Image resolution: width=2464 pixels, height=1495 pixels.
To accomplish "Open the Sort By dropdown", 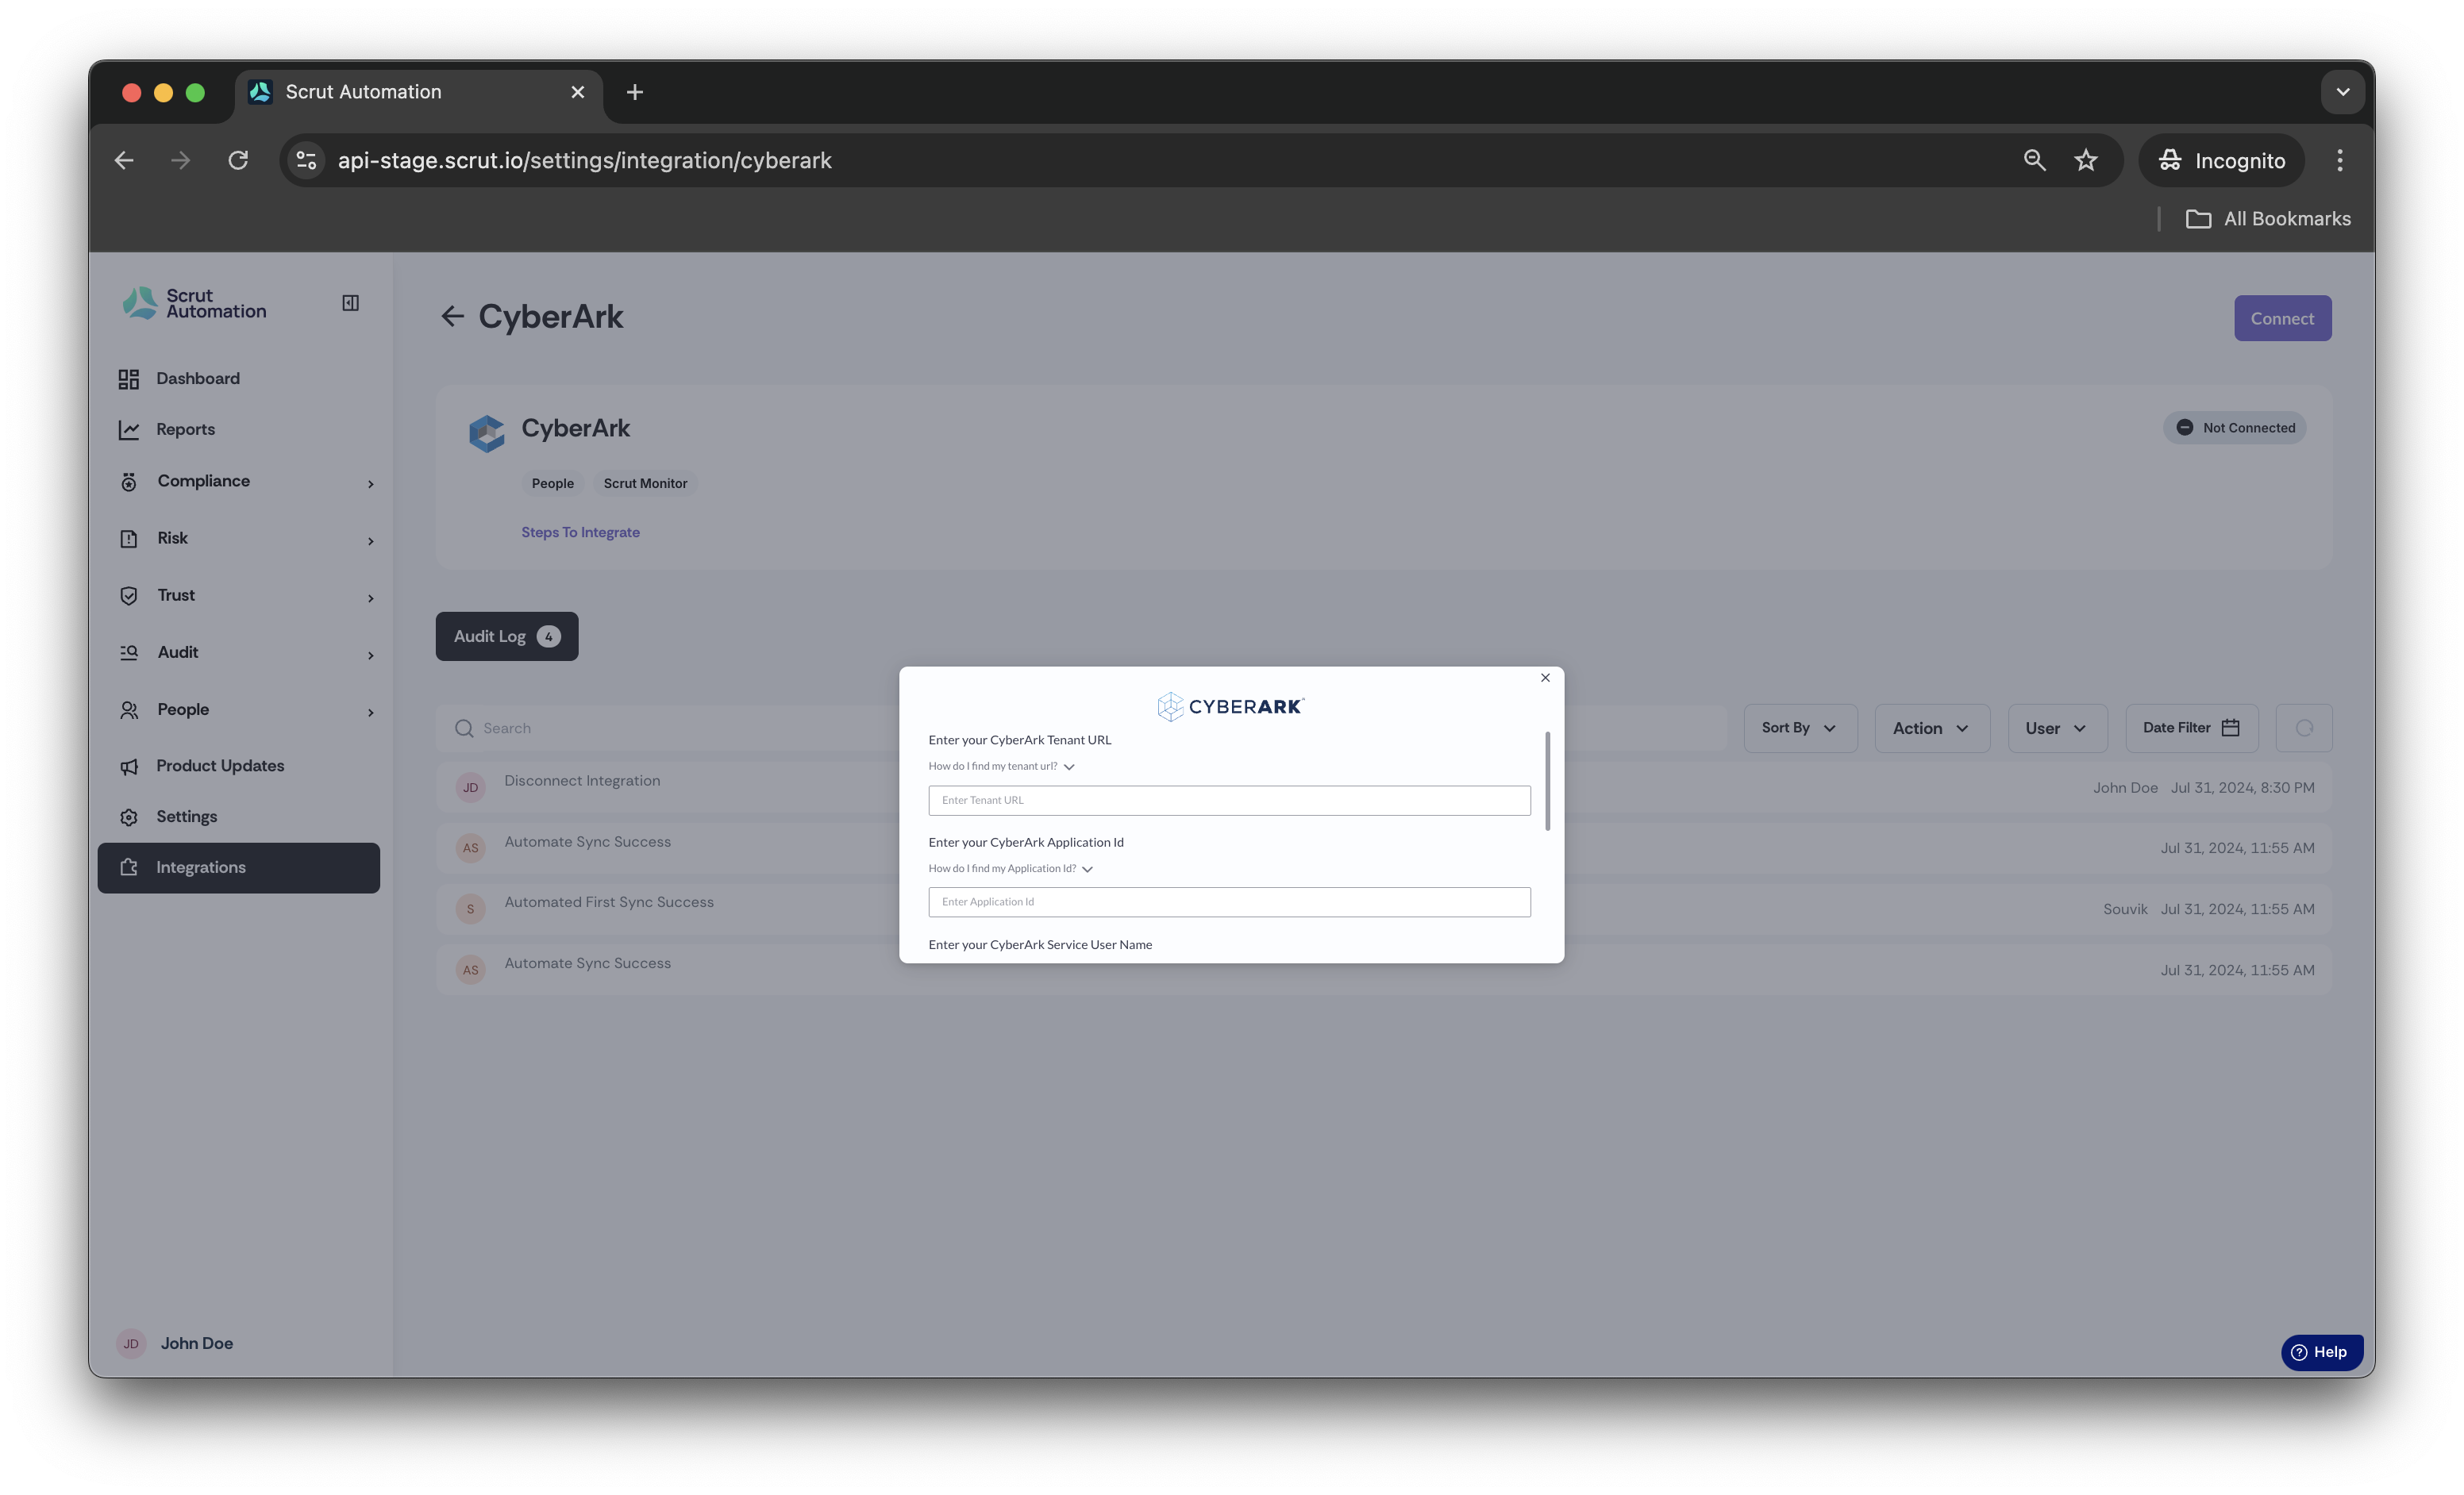I will click(x=1800, y=728).
